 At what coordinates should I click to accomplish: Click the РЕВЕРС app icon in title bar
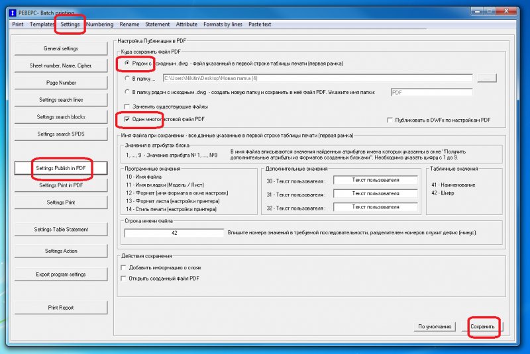tap(13, 13)
